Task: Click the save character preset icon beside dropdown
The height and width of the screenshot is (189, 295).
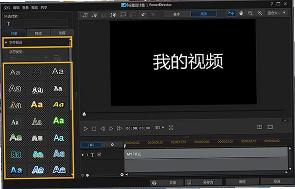Action: (57, 58)
